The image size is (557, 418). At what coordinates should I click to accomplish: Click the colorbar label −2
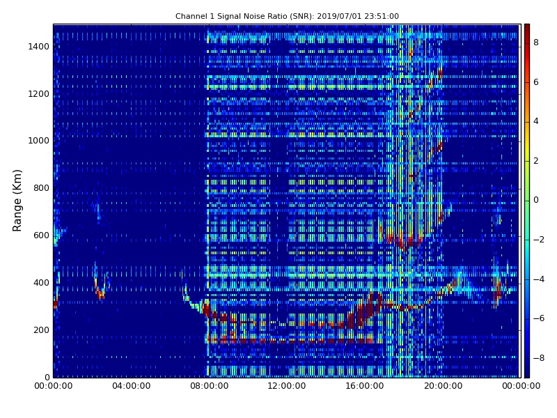click(x=538, y=240)
